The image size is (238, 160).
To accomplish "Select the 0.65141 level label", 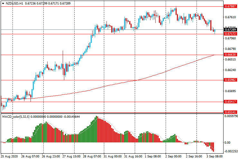I will point(230,112).
